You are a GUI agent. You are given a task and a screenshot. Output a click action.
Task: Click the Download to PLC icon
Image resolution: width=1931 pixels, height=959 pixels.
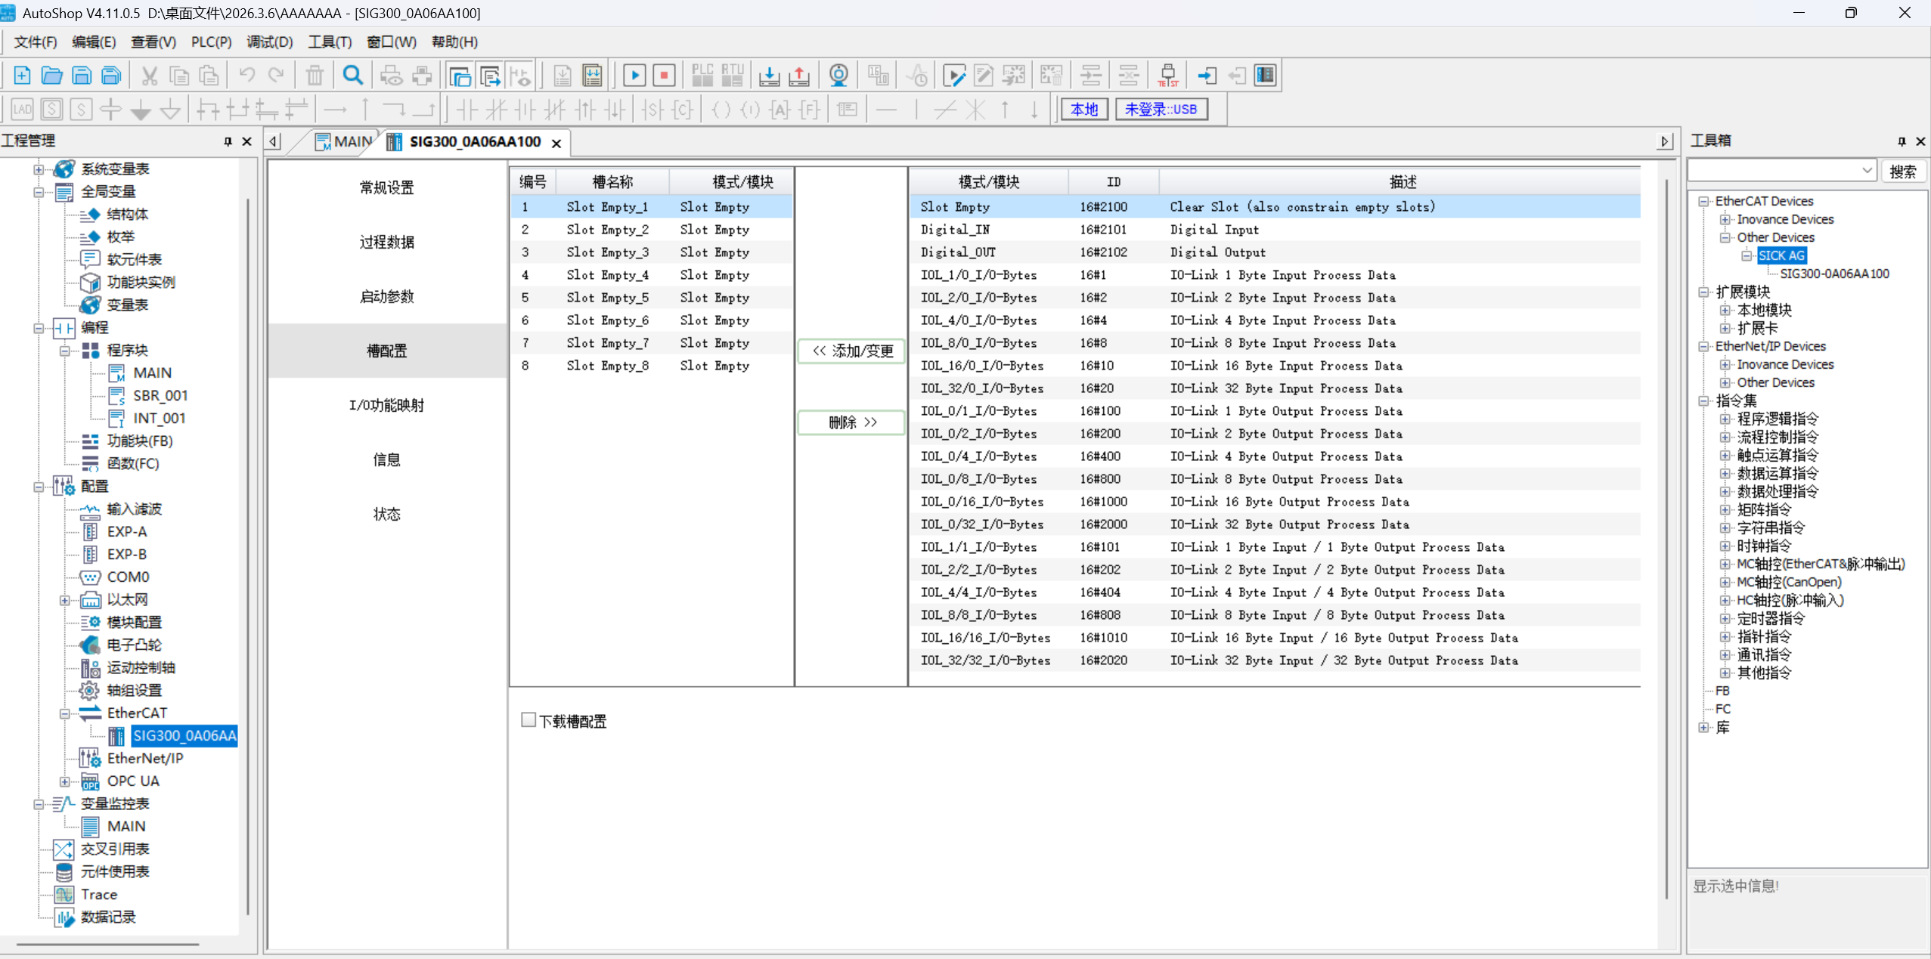pos(769,76)
